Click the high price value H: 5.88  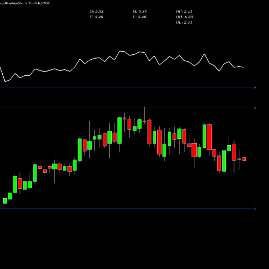[x=140, y=12]
